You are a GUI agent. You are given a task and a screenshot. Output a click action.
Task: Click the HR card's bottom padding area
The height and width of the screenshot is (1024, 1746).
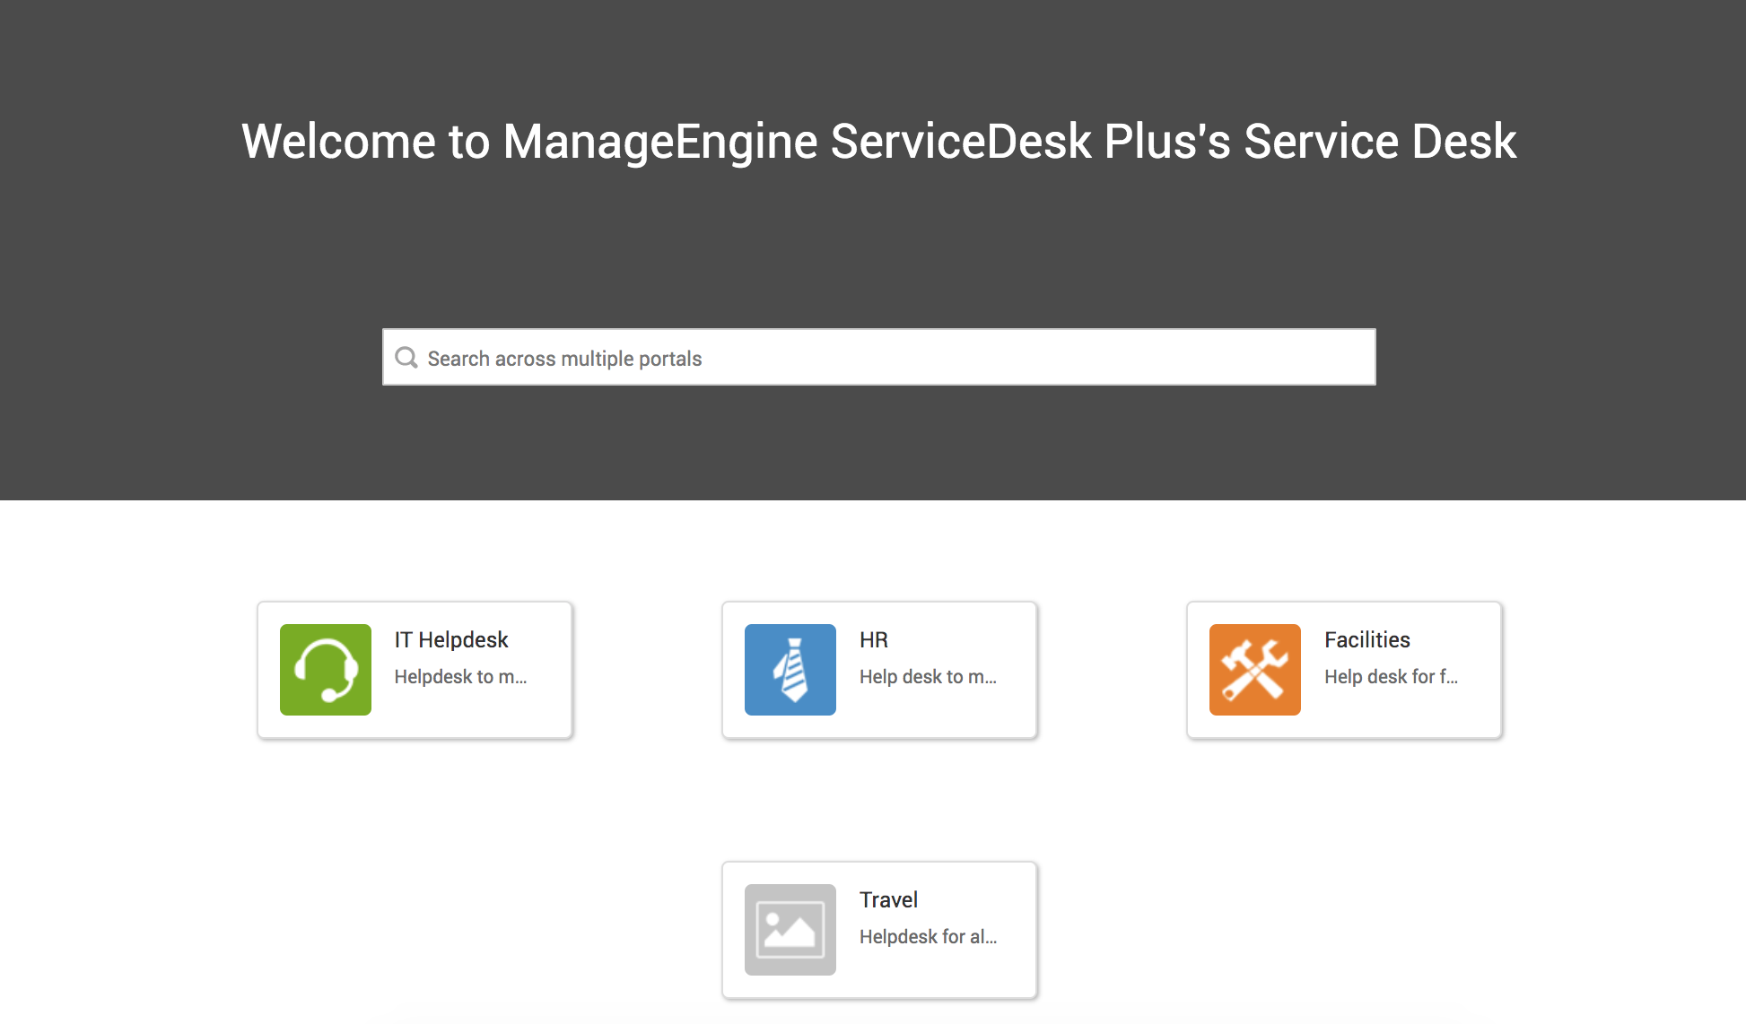coord(879,727)
